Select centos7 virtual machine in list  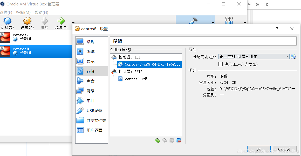[36, 37]
